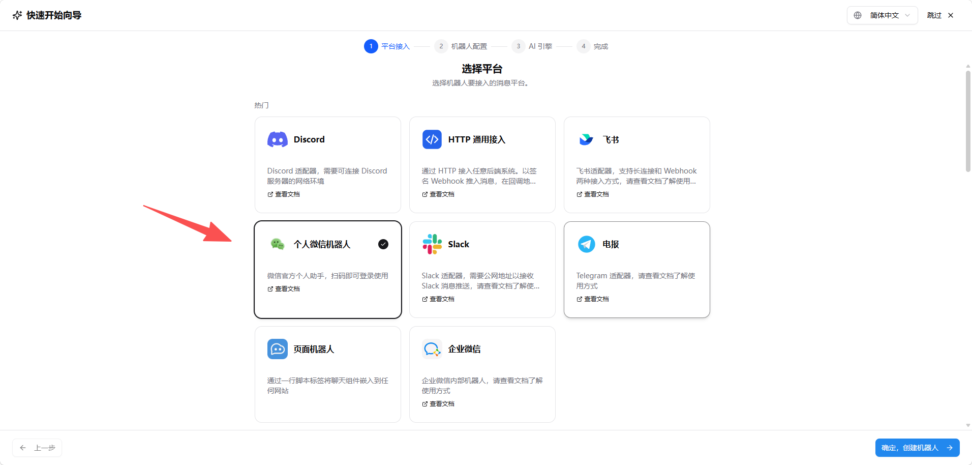Click the 个人微信机器人 WeChat icon
Image resolution: width=972 pixels, height=465 pixels.
(x=278, y=244)
